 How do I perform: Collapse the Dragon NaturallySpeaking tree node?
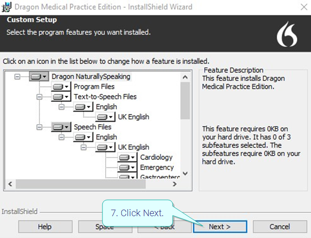pos(17,77)
